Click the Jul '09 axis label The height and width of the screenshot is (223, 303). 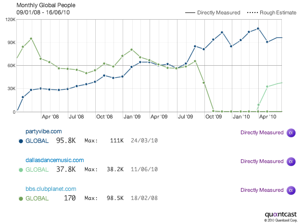(186, 117)
